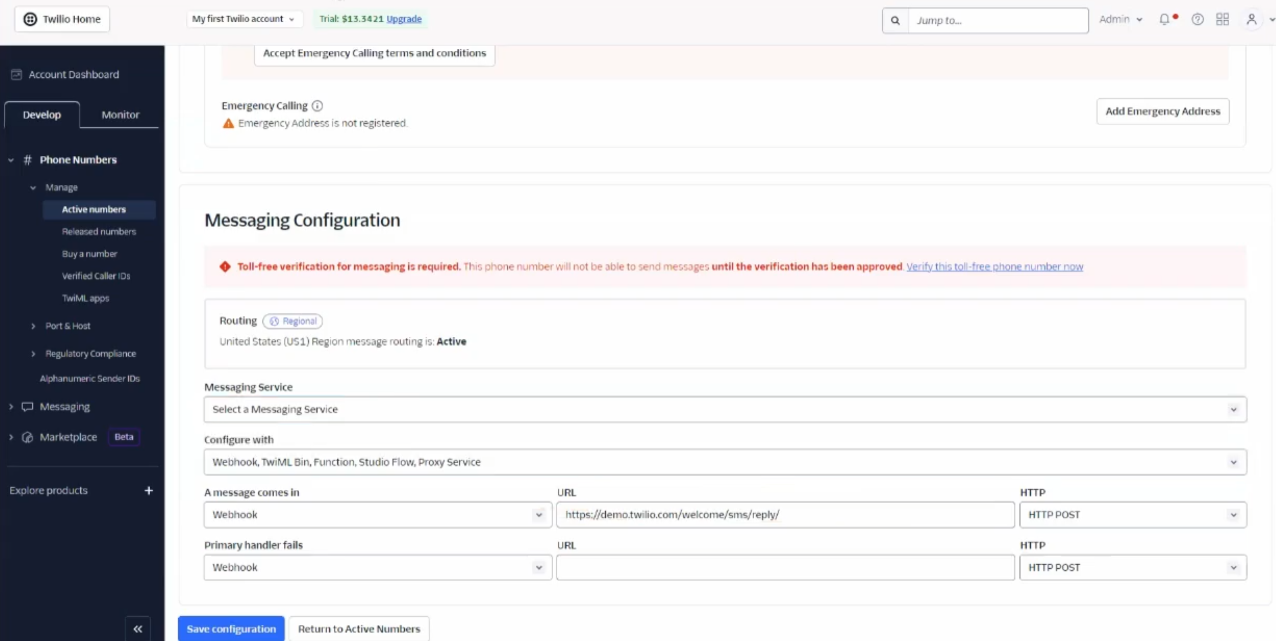This screenshot has width=1276, height=641.
Task: Click the red toll-free verification alert icon
Action: point(225,267)
